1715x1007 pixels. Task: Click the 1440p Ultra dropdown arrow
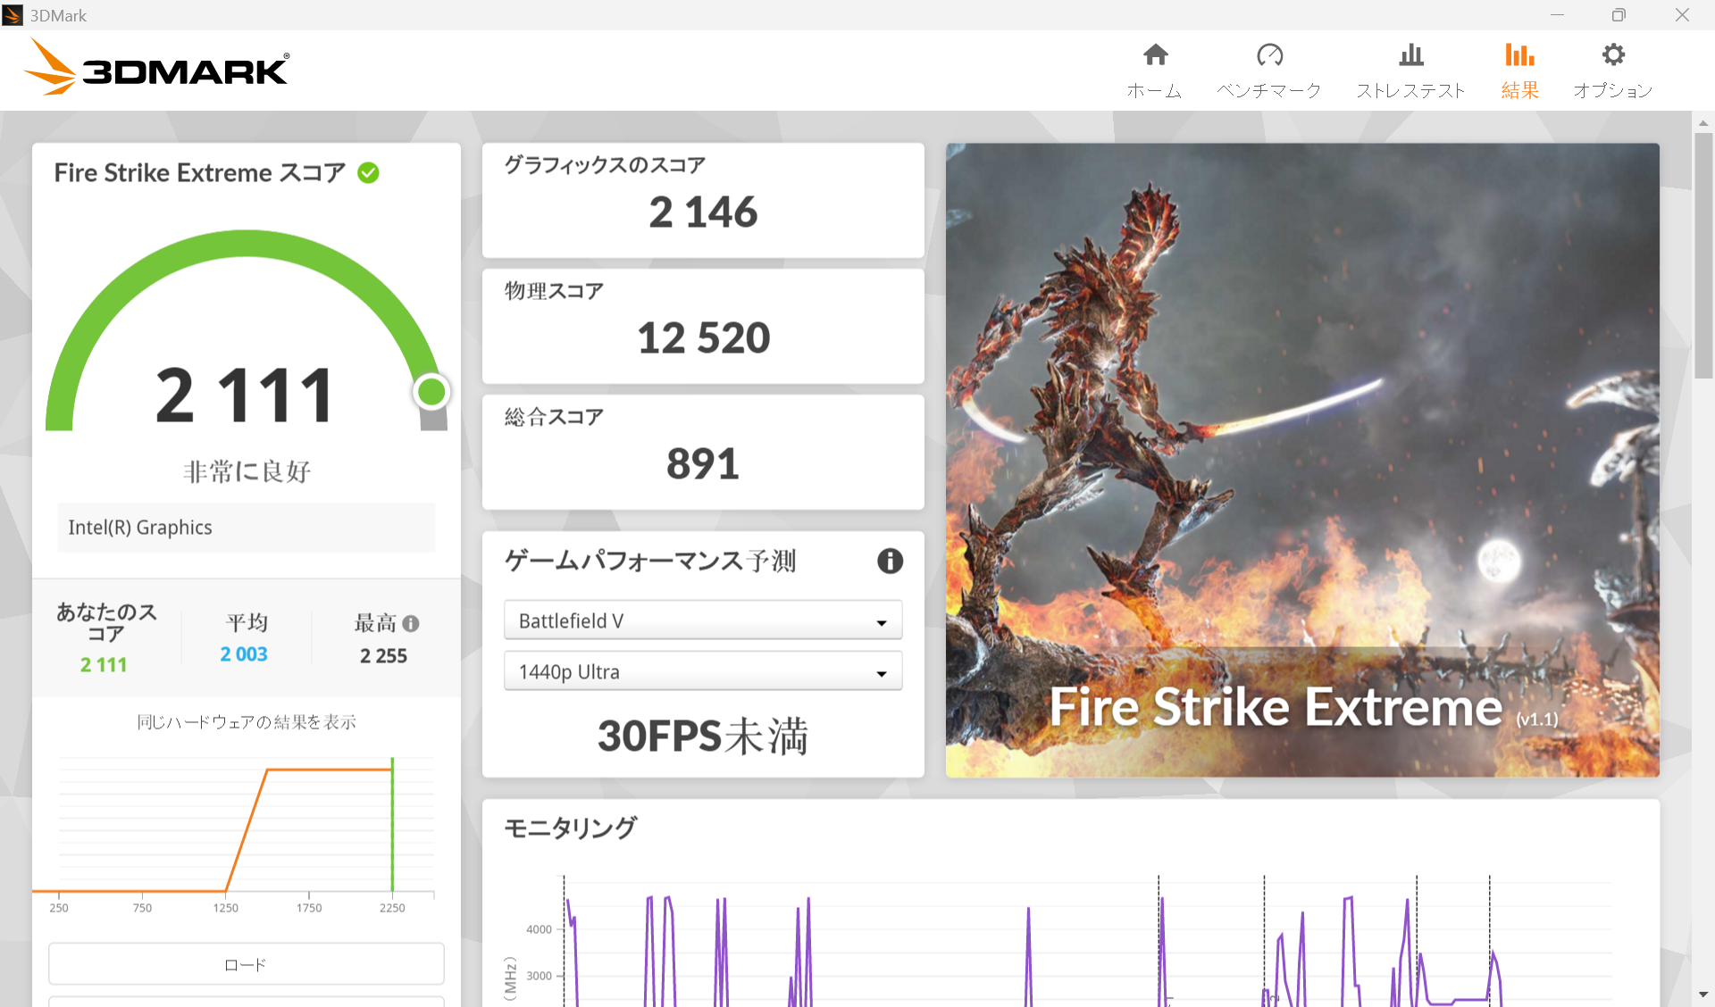[882, 673]
